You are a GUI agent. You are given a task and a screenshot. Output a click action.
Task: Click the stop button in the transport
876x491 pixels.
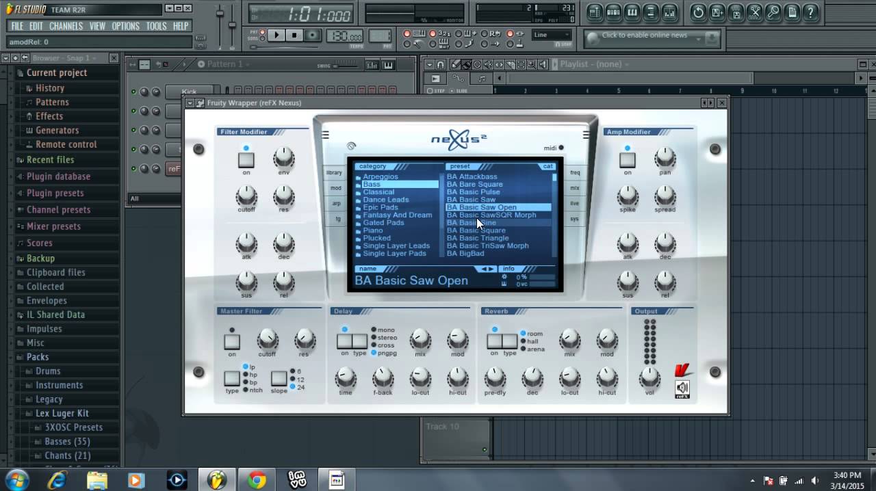(294, 36)
